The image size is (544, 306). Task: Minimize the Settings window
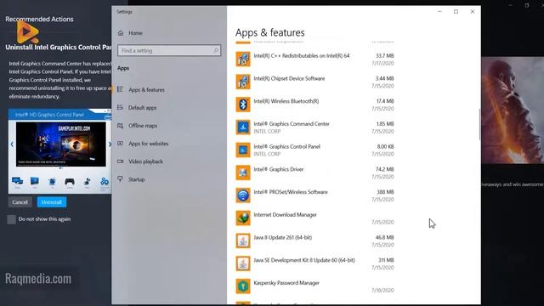pyautogui.click(x=439, y=11)
